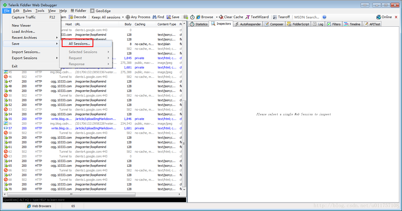402x211 pixels.
Task: Expand the Selected Sessions submenu arrow
Action: (x=108, y=52)
